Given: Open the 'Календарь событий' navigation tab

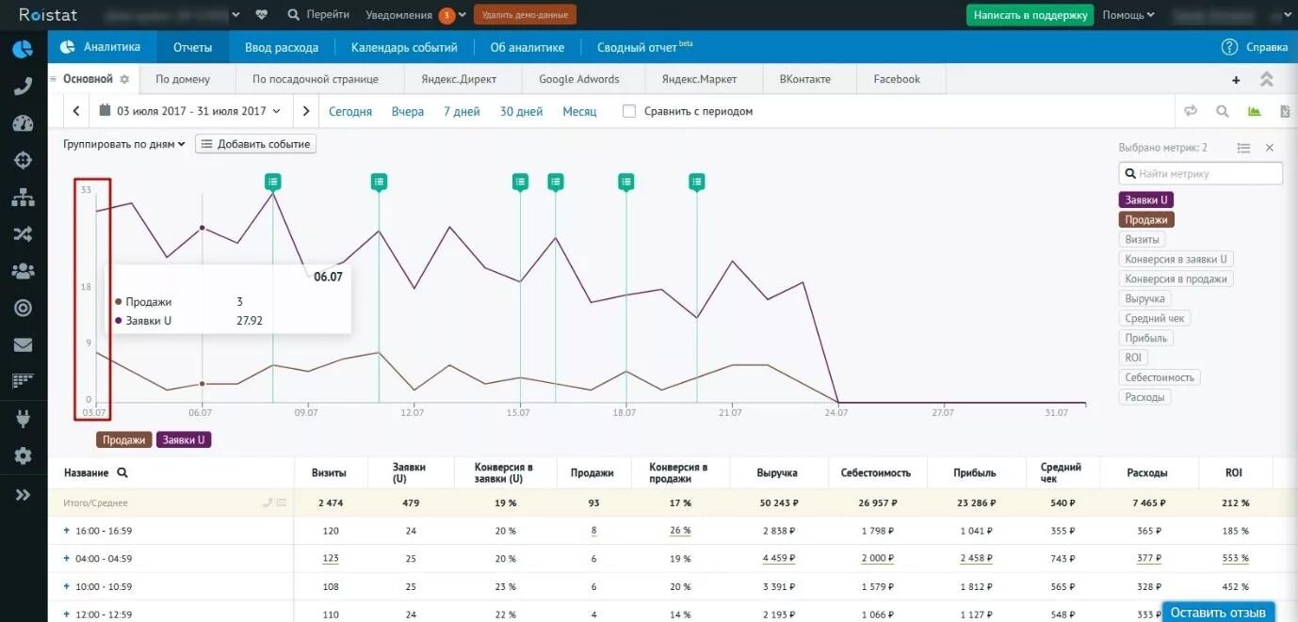Looking at the screenshot, I should [x=404, y=47].
